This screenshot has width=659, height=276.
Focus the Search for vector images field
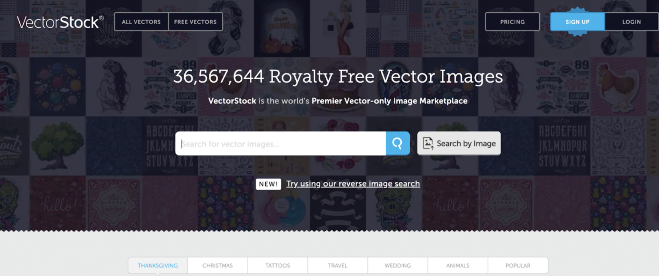click(280, 143)
